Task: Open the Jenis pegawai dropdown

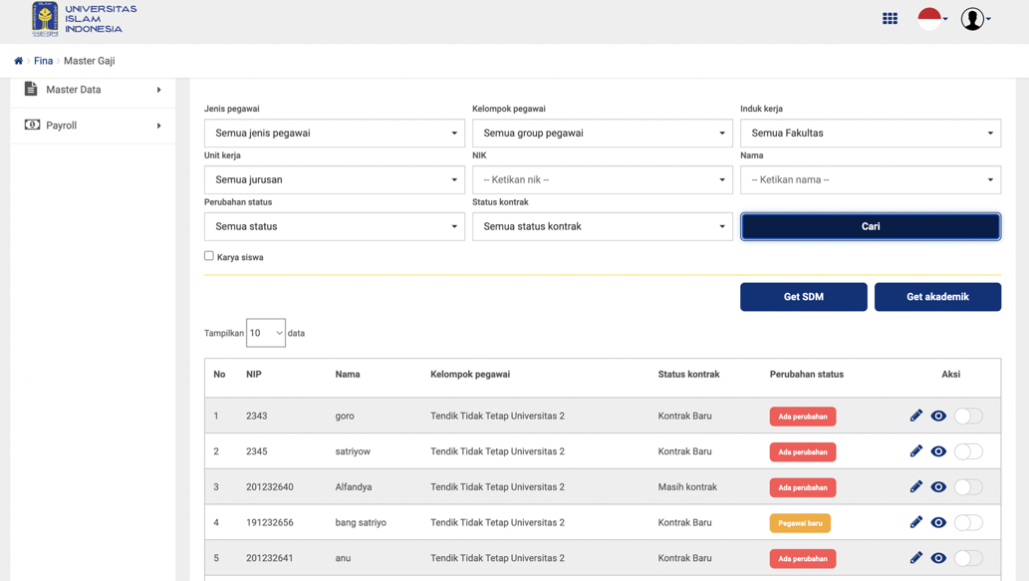Action: point(334,133)
